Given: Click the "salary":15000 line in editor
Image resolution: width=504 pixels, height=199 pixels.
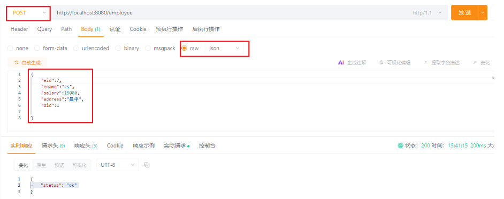Looking at the screenshot, I should [x=60, y=93].
